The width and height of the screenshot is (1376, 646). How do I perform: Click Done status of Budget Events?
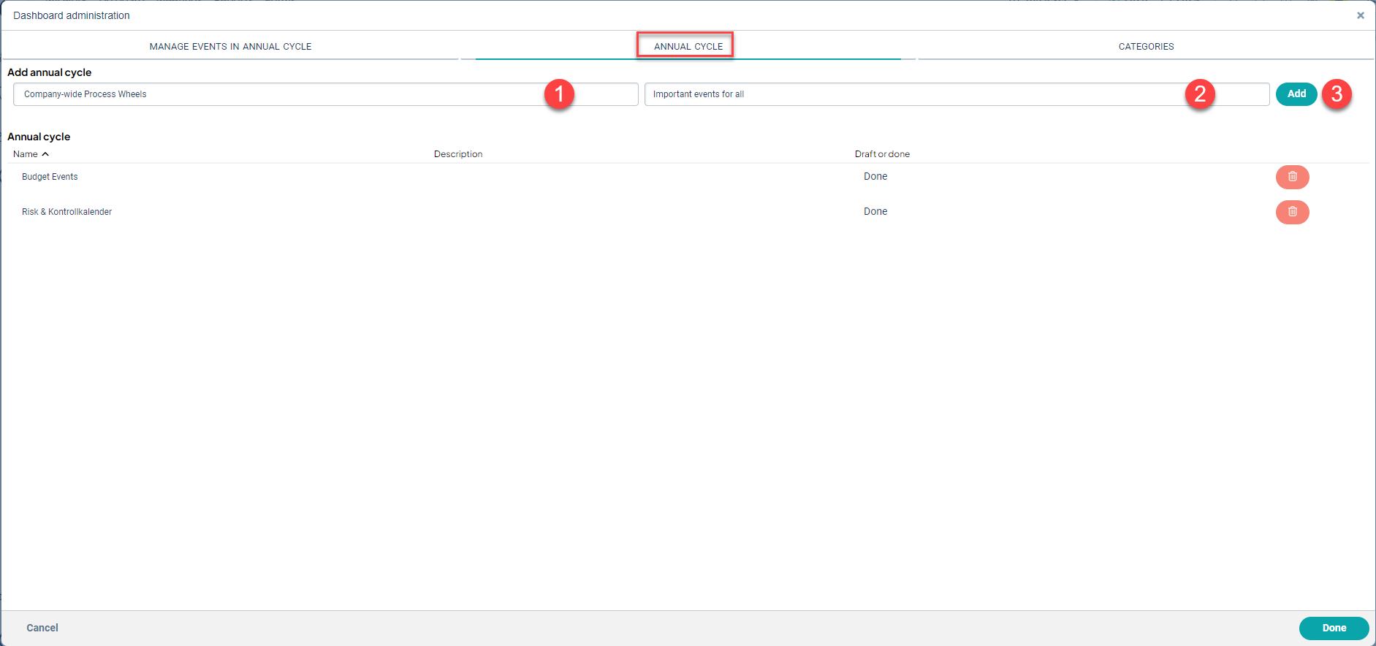click(x=875, y=177)
